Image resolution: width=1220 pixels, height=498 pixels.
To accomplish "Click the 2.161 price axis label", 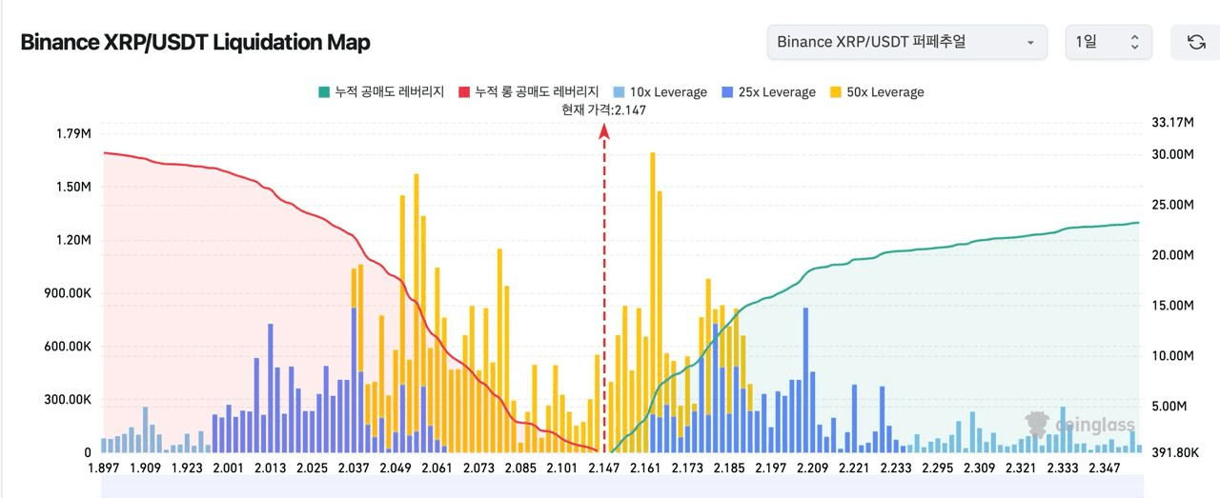I will (645, 468).
